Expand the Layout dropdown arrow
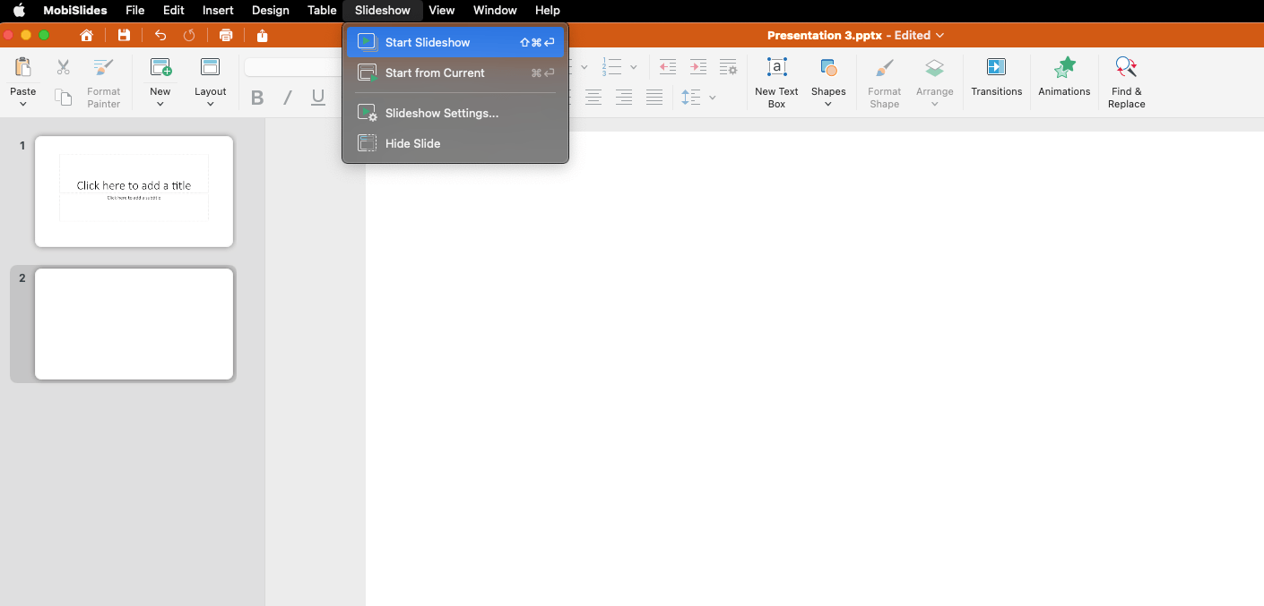Screen dimensions: 1264x606 [211, 104]
